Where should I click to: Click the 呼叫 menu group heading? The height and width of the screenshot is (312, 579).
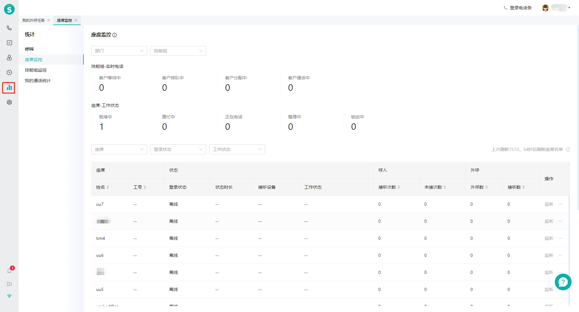click(29, 49)
